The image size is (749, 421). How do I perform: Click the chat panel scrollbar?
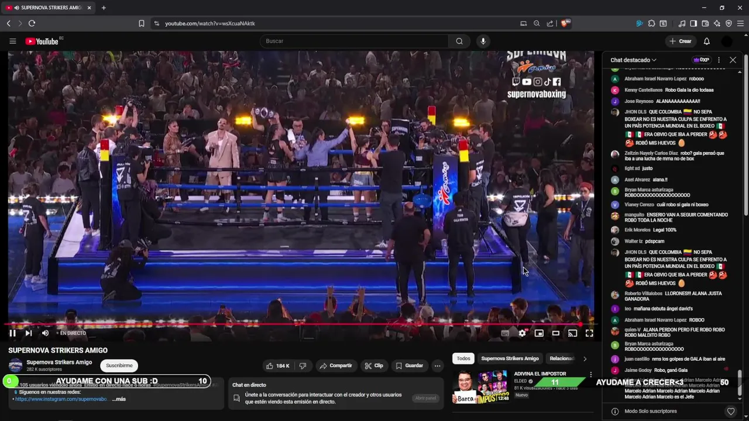point(740,382)
